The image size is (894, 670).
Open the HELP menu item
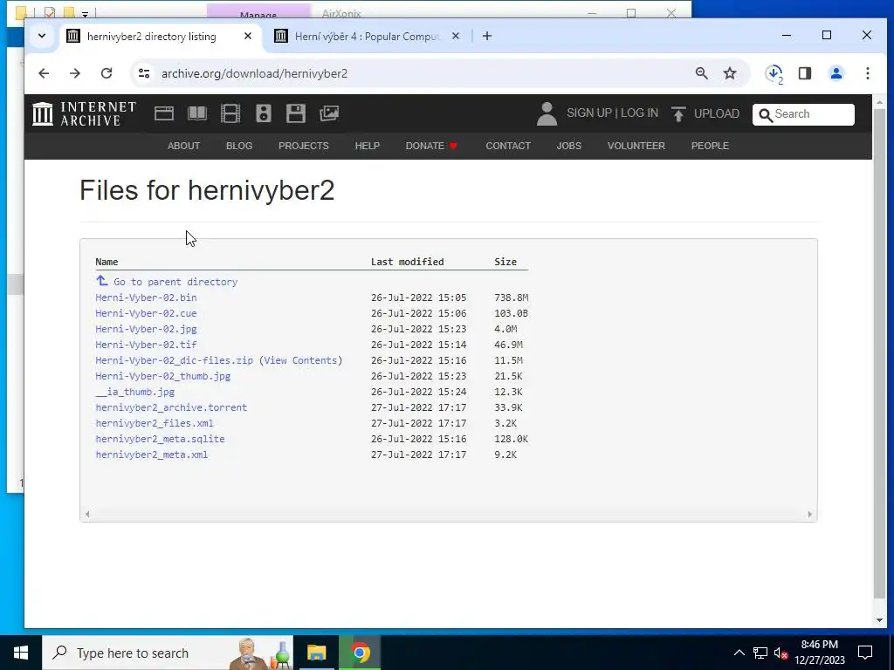pos(368,146)
